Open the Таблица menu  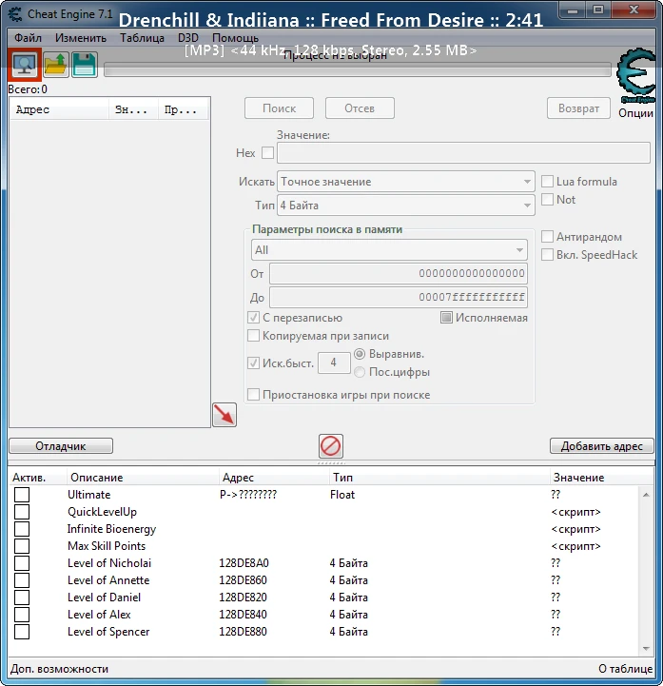(142, 38)
